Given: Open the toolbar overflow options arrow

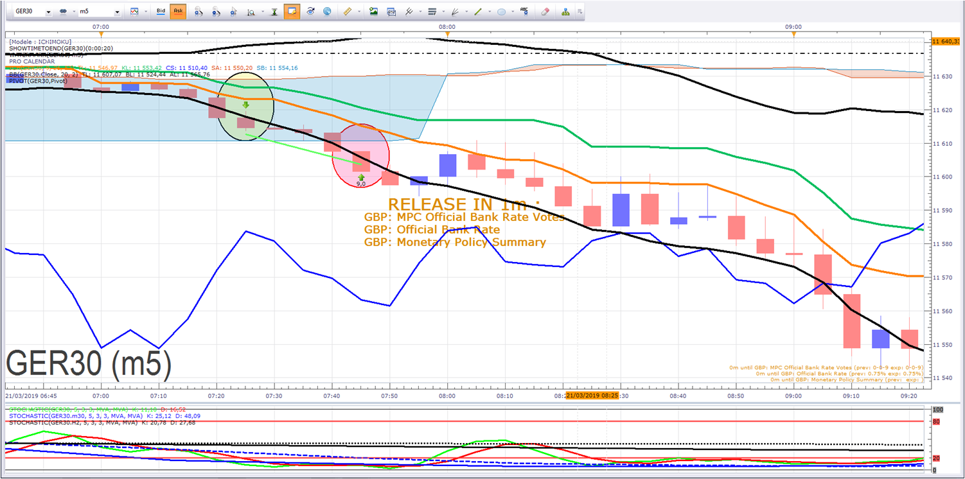Looking at the screenshot, I should pos(580,12).
